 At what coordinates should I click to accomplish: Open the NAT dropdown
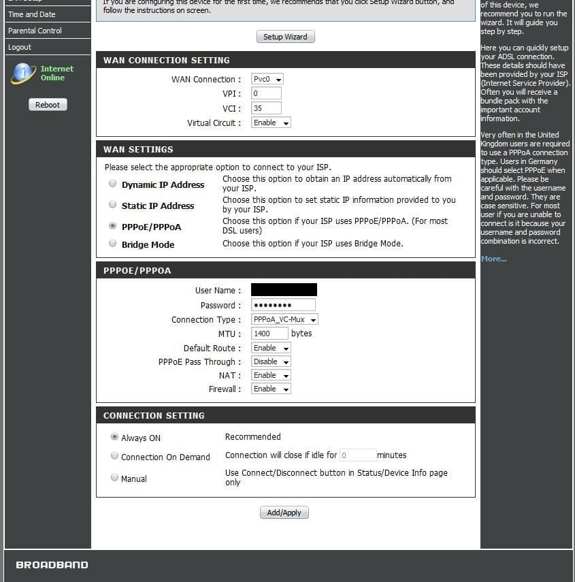click(x=271, y=375)
